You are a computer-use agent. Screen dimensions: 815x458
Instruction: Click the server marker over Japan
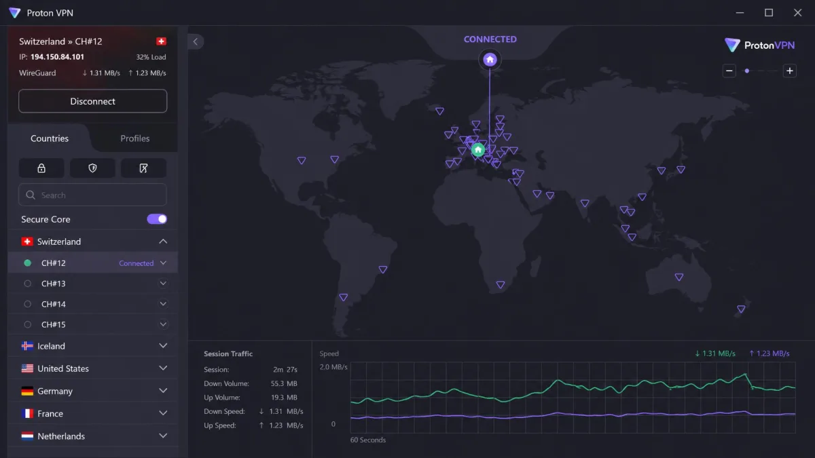(681, 170)
